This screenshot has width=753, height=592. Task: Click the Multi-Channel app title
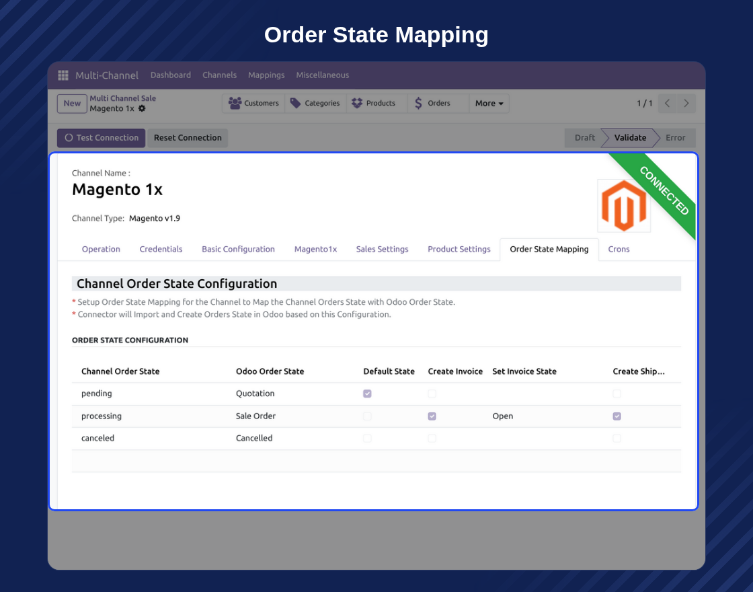pos(107,75)
